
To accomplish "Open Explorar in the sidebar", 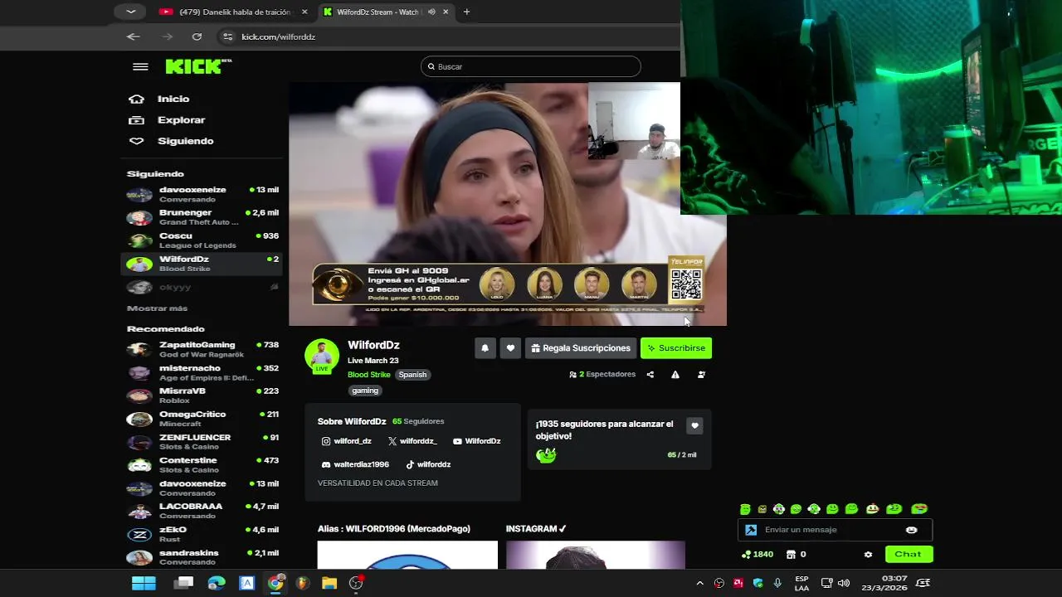I will 181,120.
